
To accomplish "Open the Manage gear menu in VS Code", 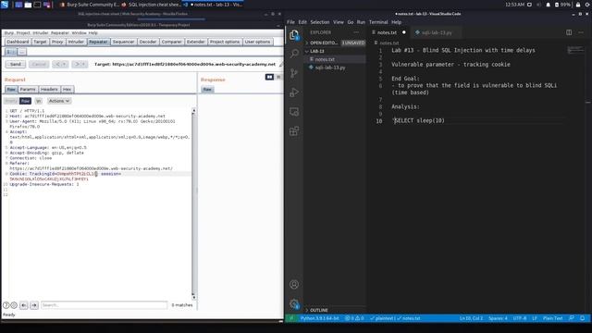I will (x=294, y=303).
